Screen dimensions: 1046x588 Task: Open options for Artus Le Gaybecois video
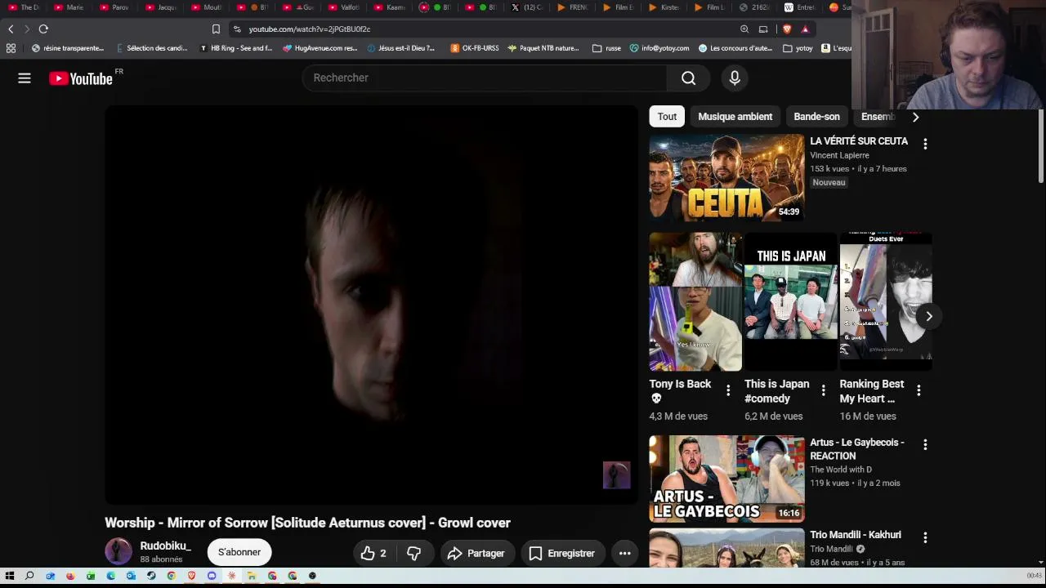coord(925,445)
